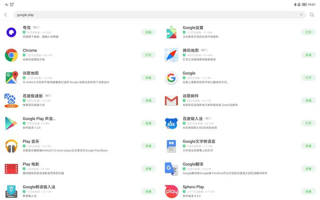Open the 百度极速版 app icon
The width and height of the screenshot is (320, 200).
12,101
